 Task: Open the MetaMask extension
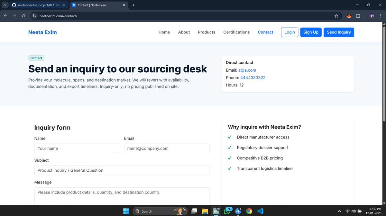(349, 16)
